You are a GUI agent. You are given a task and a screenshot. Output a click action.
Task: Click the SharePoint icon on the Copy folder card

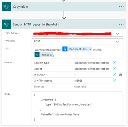click(x=6, y=6)
